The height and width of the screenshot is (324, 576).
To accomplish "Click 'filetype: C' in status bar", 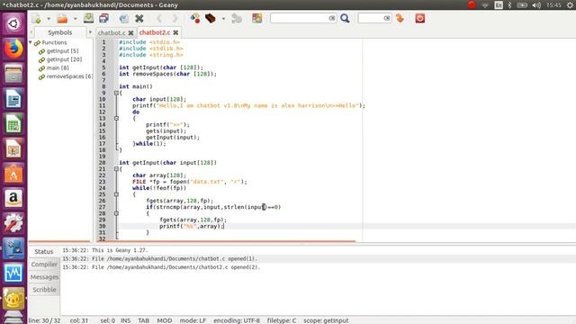I will (x=282, y=320).
